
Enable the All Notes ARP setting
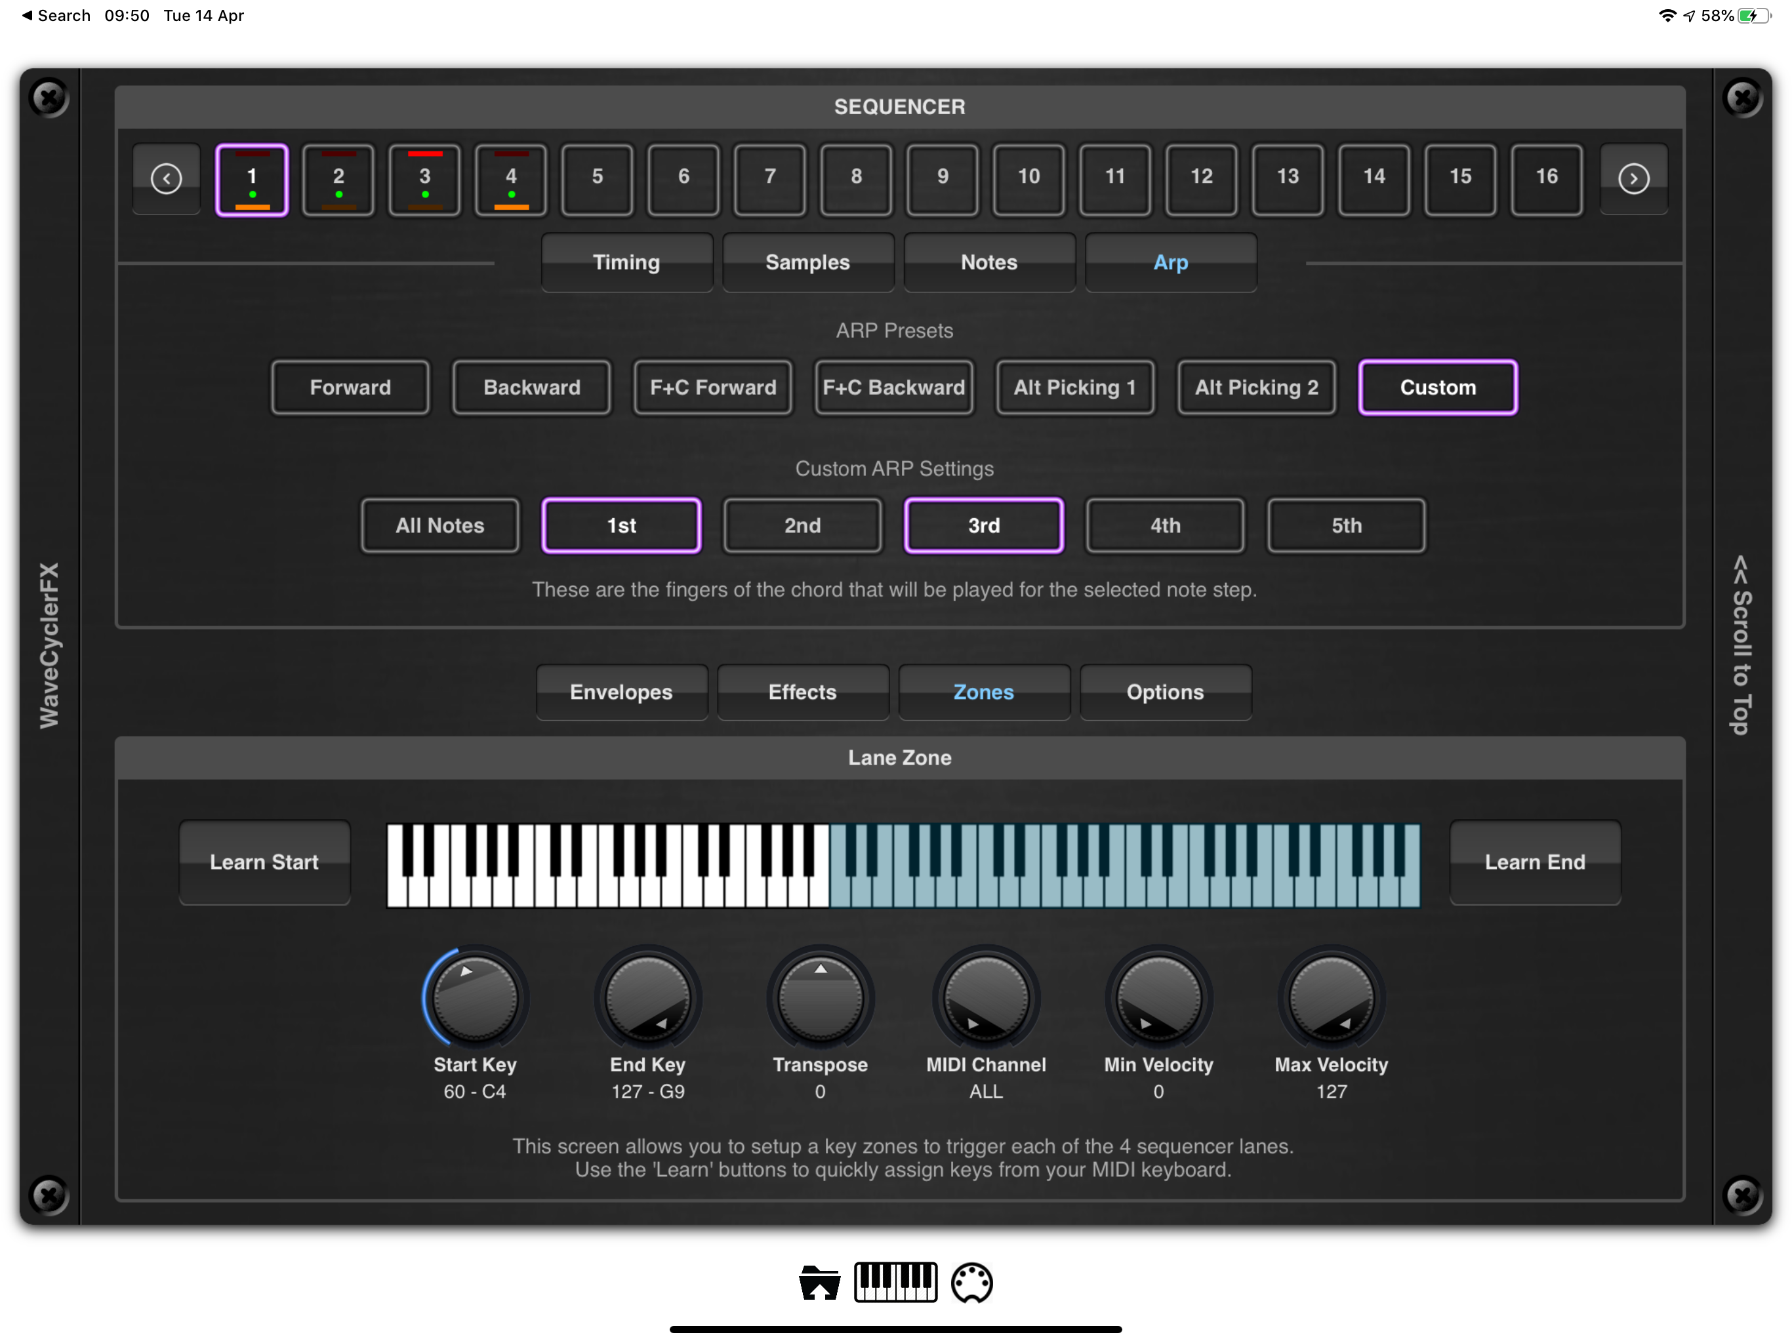(440, 526)
